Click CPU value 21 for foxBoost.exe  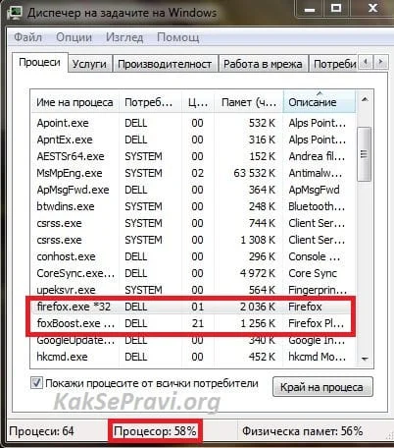click(x=198, y=323)
